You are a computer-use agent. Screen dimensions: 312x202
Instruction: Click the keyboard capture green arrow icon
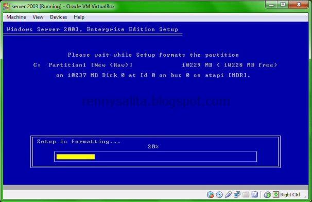pos(276,194)
